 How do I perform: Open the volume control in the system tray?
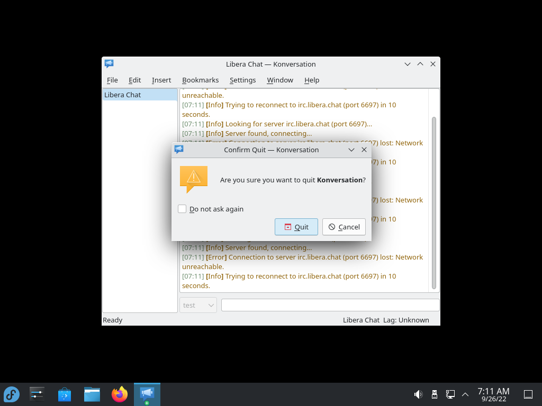tap(418, 394)
